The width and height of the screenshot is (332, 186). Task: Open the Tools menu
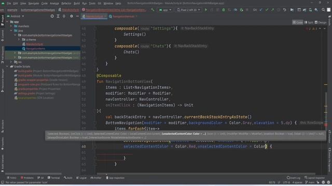pos(92,4)
